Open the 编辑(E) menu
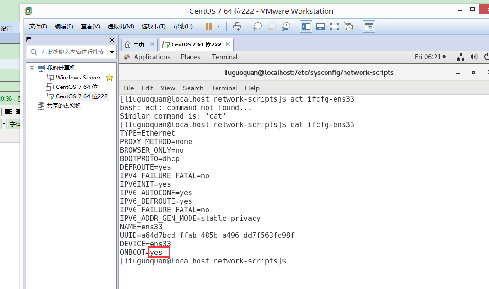489x289 pixels. pos(64,26)
